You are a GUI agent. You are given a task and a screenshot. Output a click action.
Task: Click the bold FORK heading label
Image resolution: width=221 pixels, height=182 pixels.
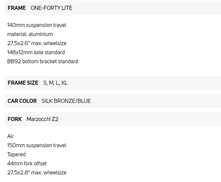tap(15, 119)
